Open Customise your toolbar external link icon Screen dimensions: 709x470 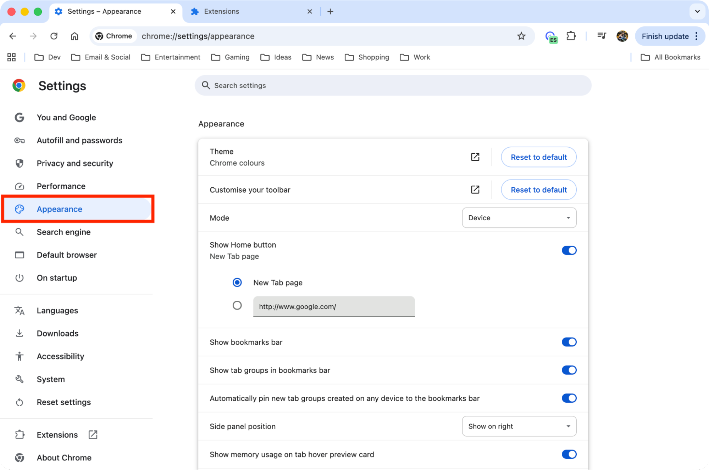click(475, 189)
